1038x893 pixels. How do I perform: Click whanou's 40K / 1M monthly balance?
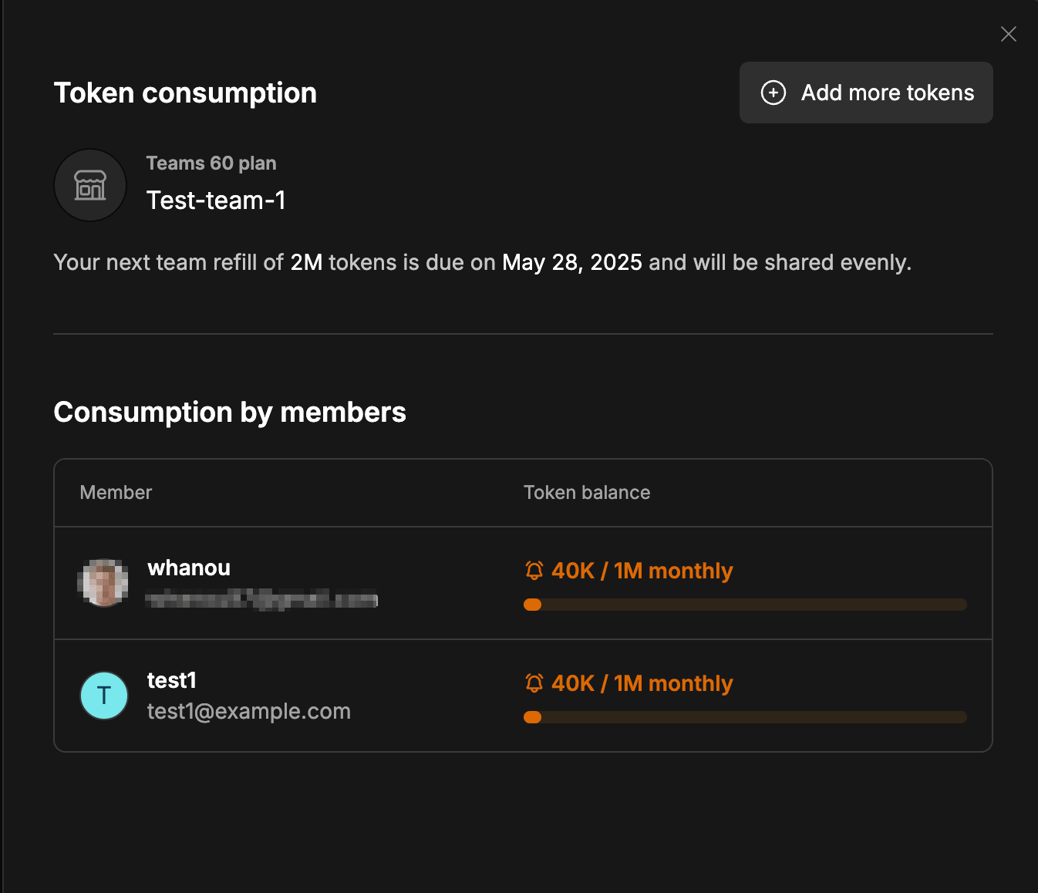click(x=641, y=570)
